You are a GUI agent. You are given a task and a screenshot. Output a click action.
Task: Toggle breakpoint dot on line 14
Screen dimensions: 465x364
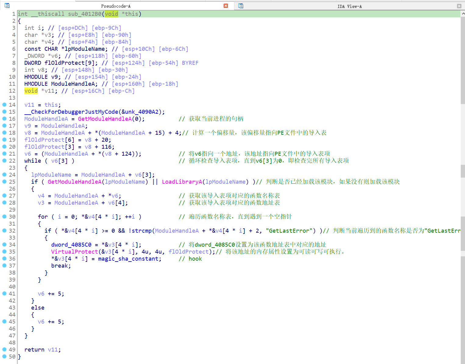click(5, 105)
